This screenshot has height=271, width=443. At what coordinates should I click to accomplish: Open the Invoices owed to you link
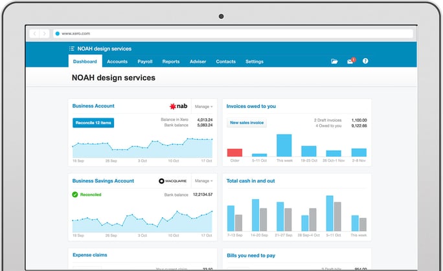tap(251, 106)
